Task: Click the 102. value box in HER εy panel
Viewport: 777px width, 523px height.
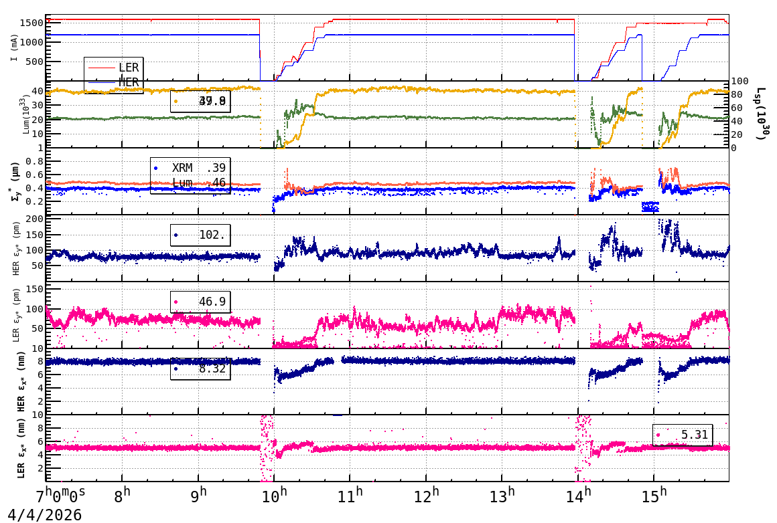Action: pyautogui.click(x=200, y=235)
